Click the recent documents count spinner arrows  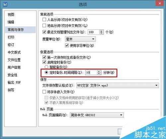(101, 32)
